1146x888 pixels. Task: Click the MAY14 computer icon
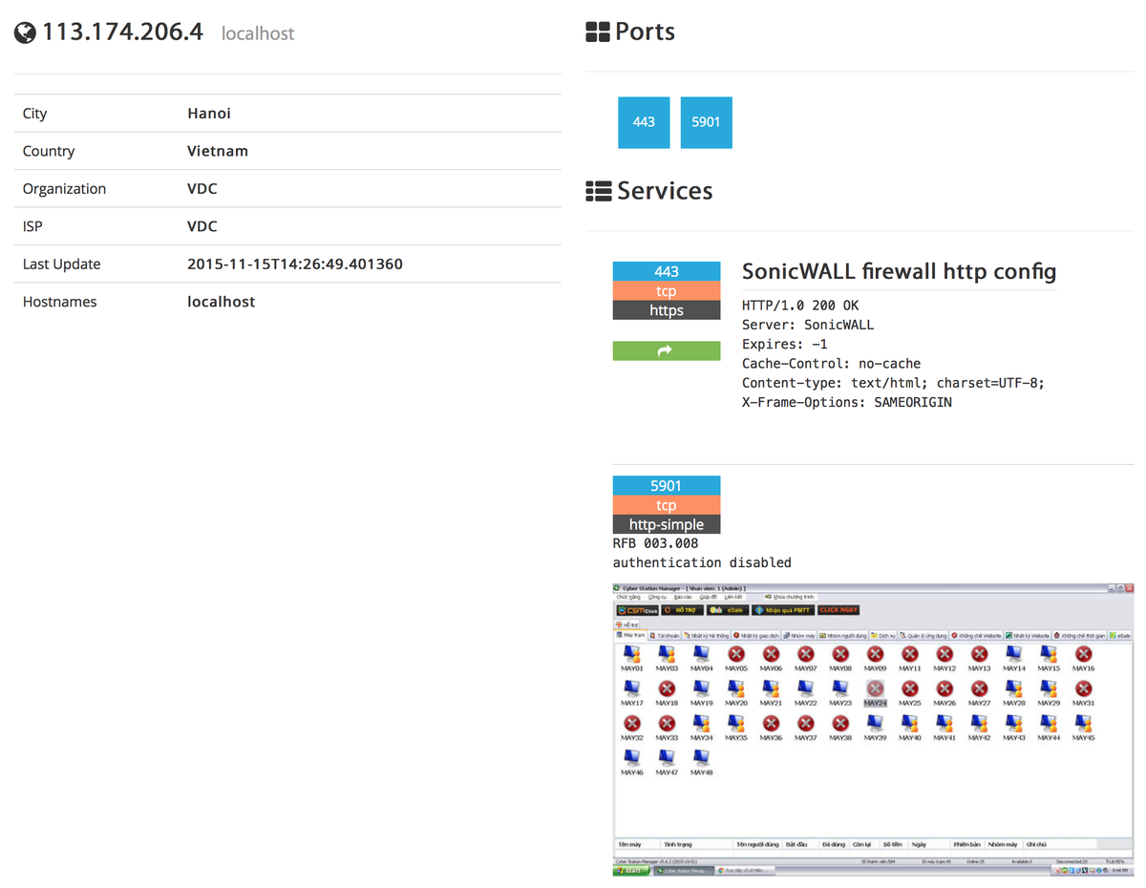(1014, 654)
